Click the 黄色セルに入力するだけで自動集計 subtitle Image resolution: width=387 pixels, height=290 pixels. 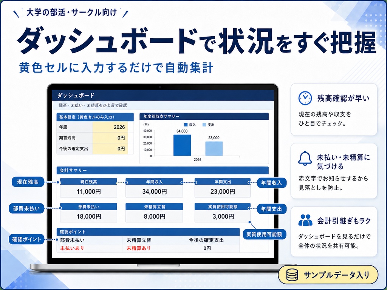[116, 68]
